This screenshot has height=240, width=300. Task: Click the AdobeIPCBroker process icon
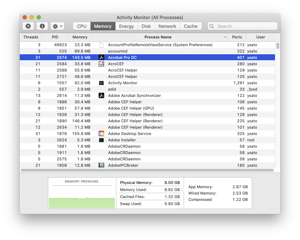(101, 165)
